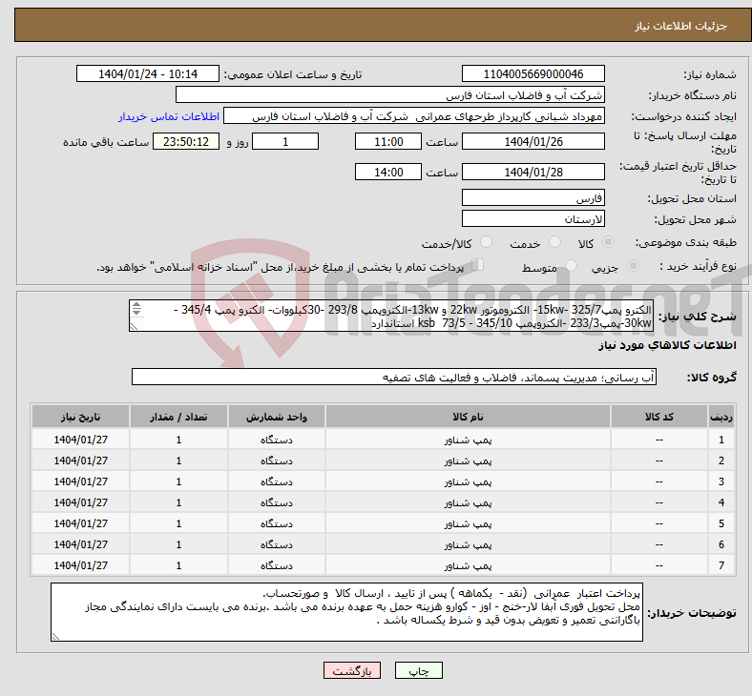752x696 pixels.
Task: Click the delivery province field فارس
Action: [x=533, y=197]
